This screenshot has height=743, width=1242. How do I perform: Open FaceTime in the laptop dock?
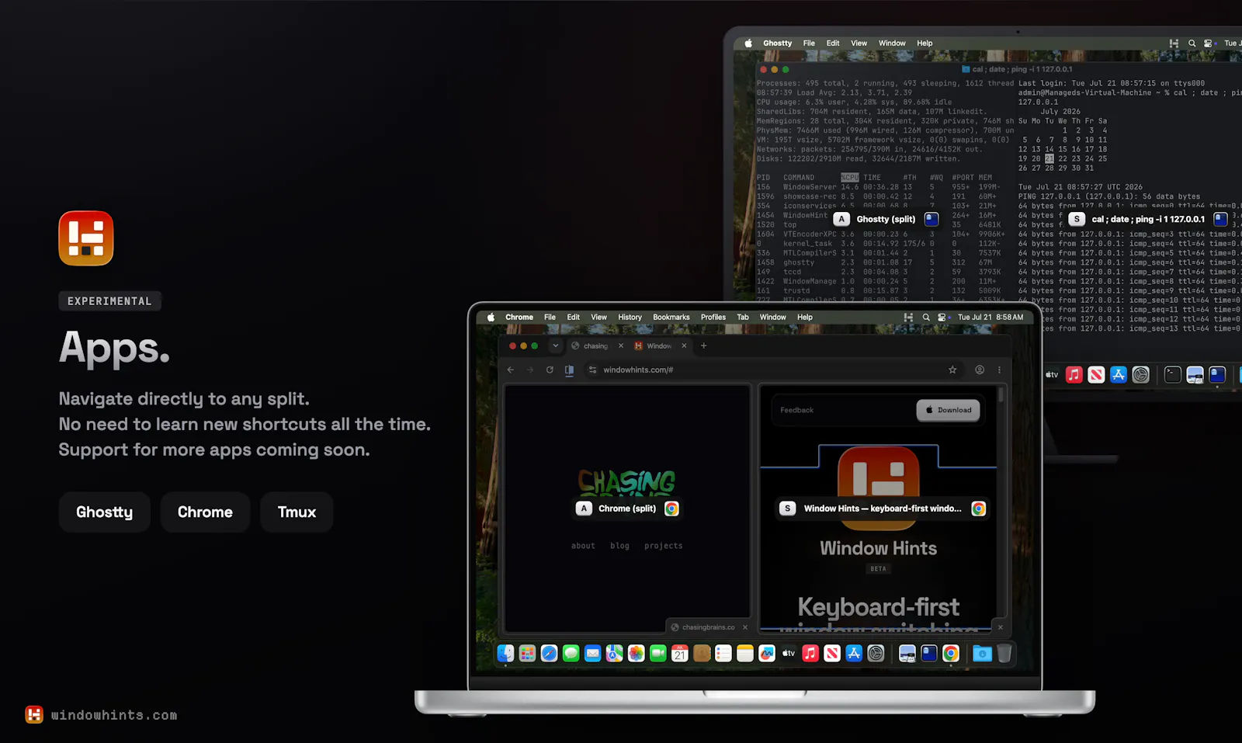coord(657,654)
